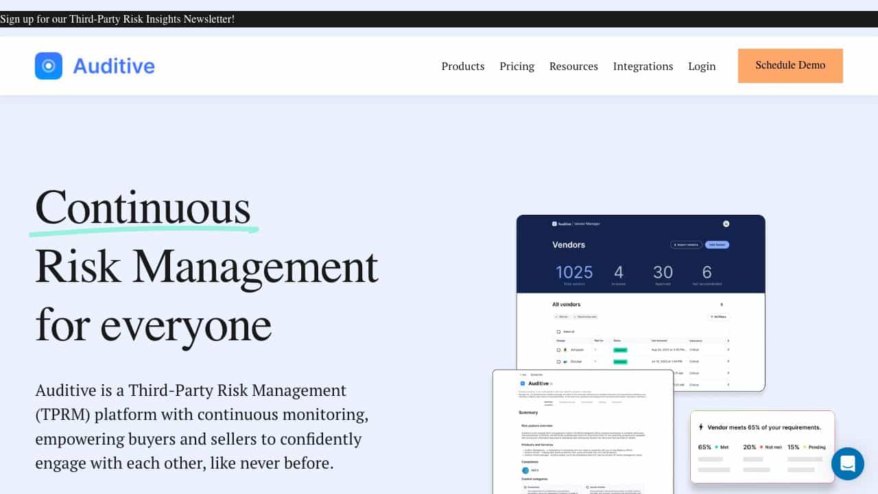Tick the Docker vendor row checkbox

point(558,361)
